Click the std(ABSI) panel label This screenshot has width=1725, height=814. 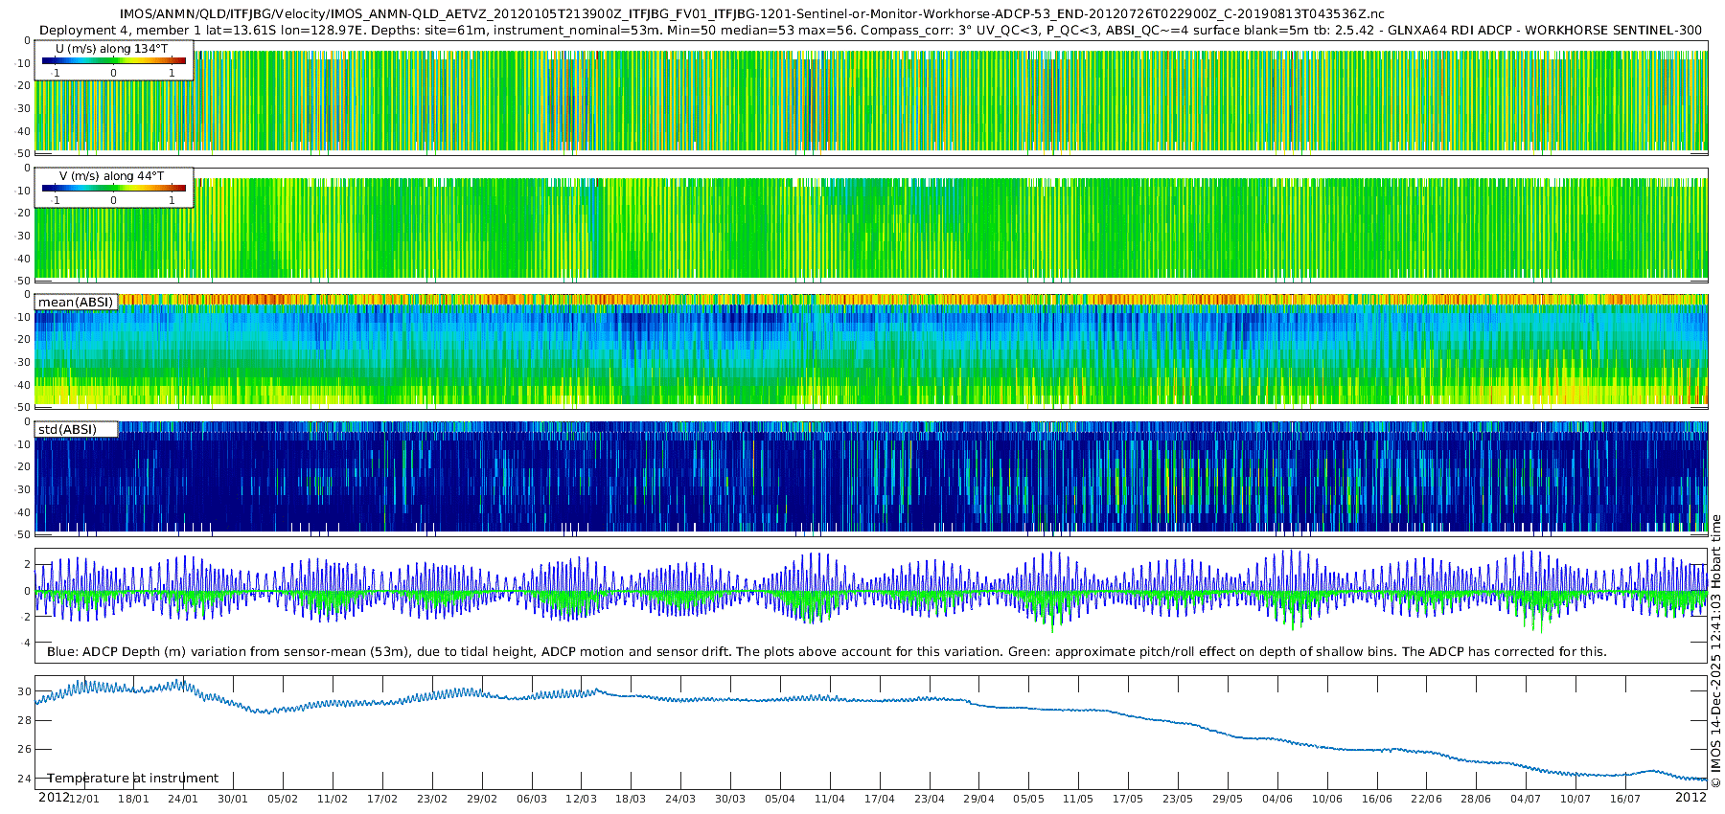(67, 429)
